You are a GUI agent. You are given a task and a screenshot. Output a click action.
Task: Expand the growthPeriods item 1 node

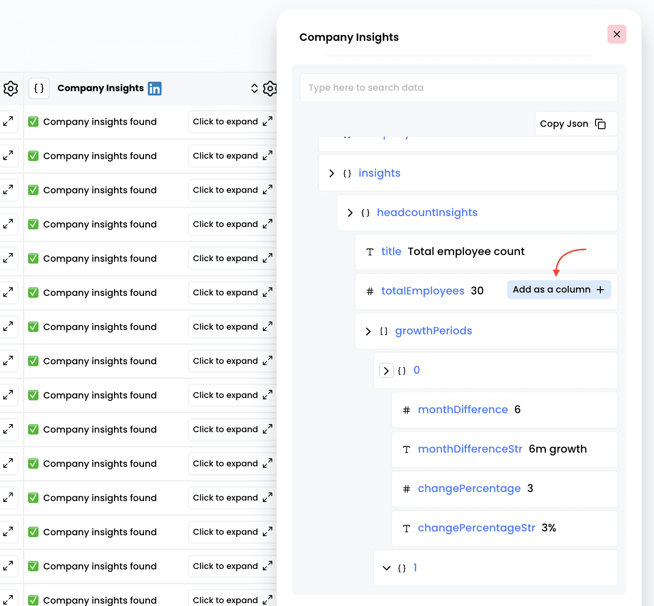coord(386,568)
